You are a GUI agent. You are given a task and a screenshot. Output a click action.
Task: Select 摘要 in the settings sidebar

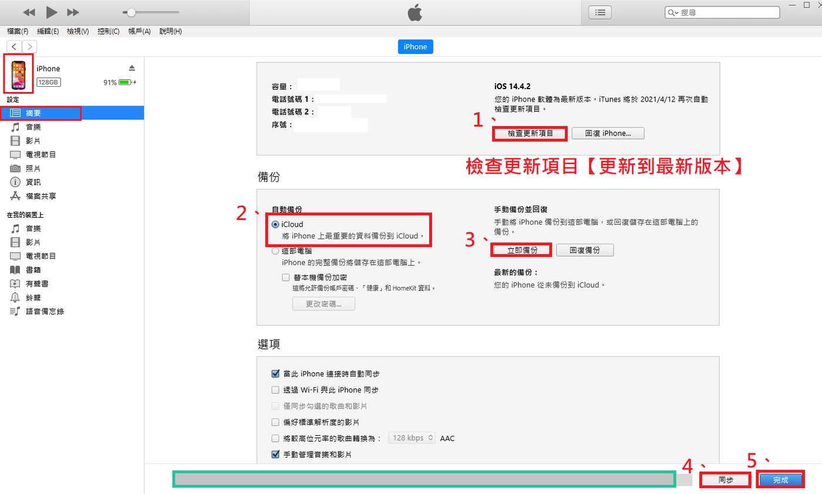(72, 113)
